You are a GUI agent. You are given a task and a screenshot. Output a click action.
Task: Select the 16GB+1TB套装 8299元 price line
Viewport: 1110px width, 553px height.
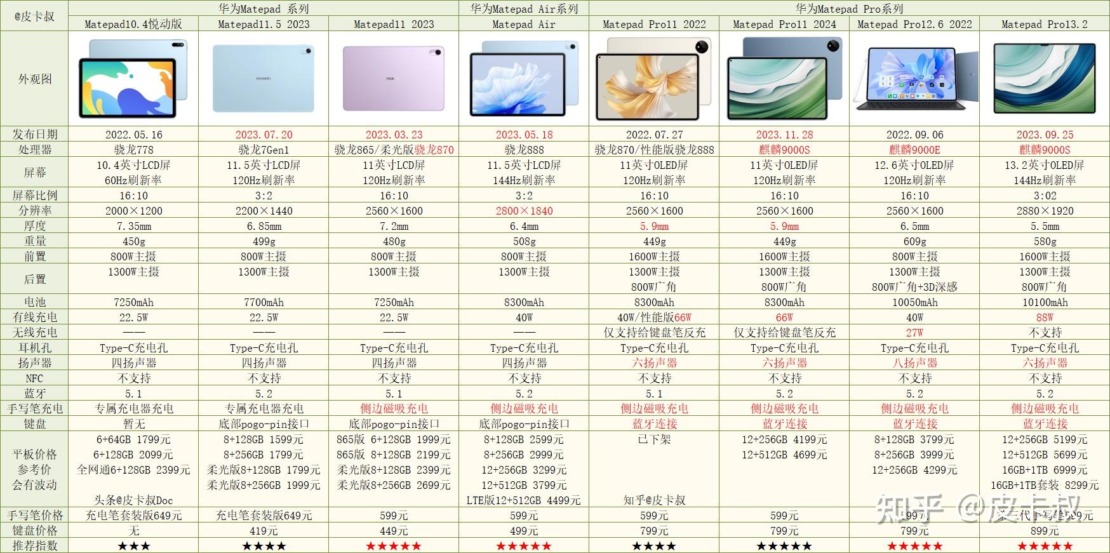[x=1045, y=485]
